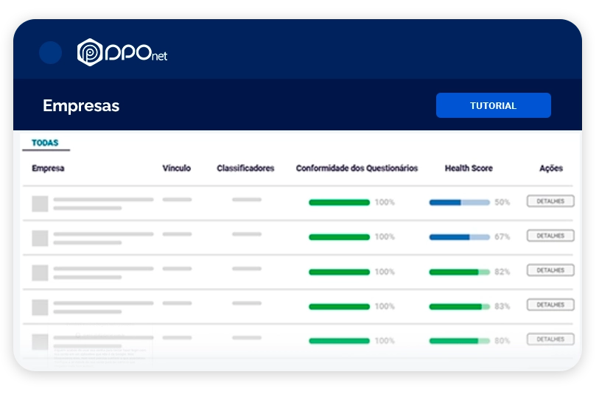The width and height of the screenshot is (599, 394).
Task: Click the Conformidade dos Questionários header
Action: point(357,169)
